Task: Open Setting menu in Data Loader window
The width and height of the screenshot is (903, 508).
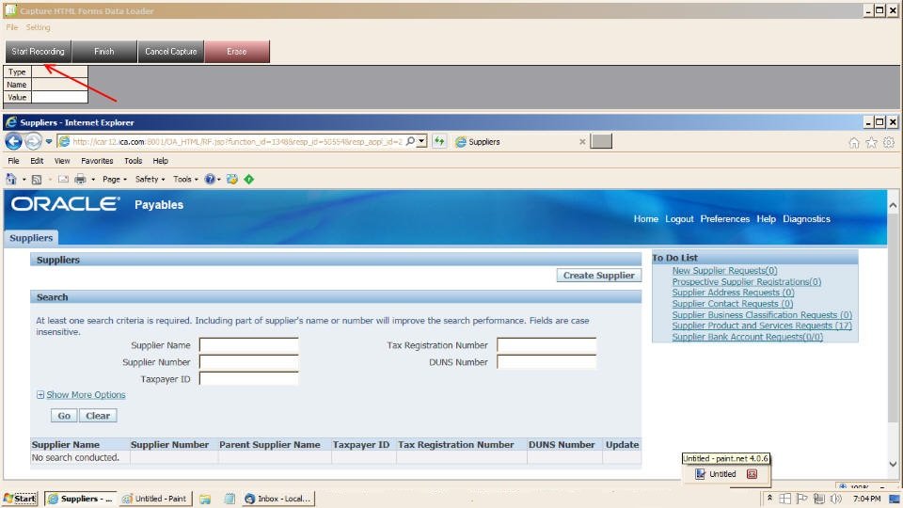Action: (38, 27)
